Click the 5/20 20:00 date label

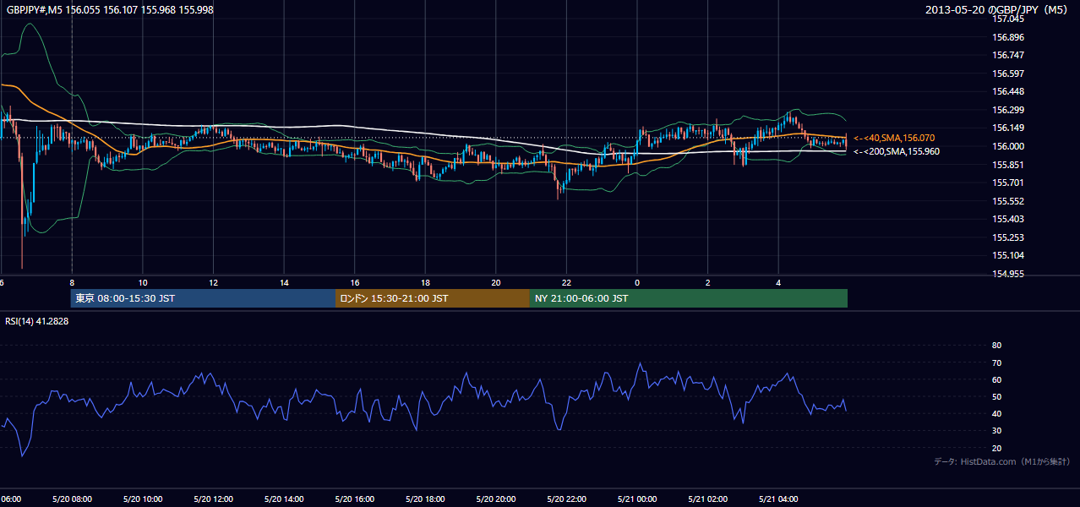click(496, 499)
